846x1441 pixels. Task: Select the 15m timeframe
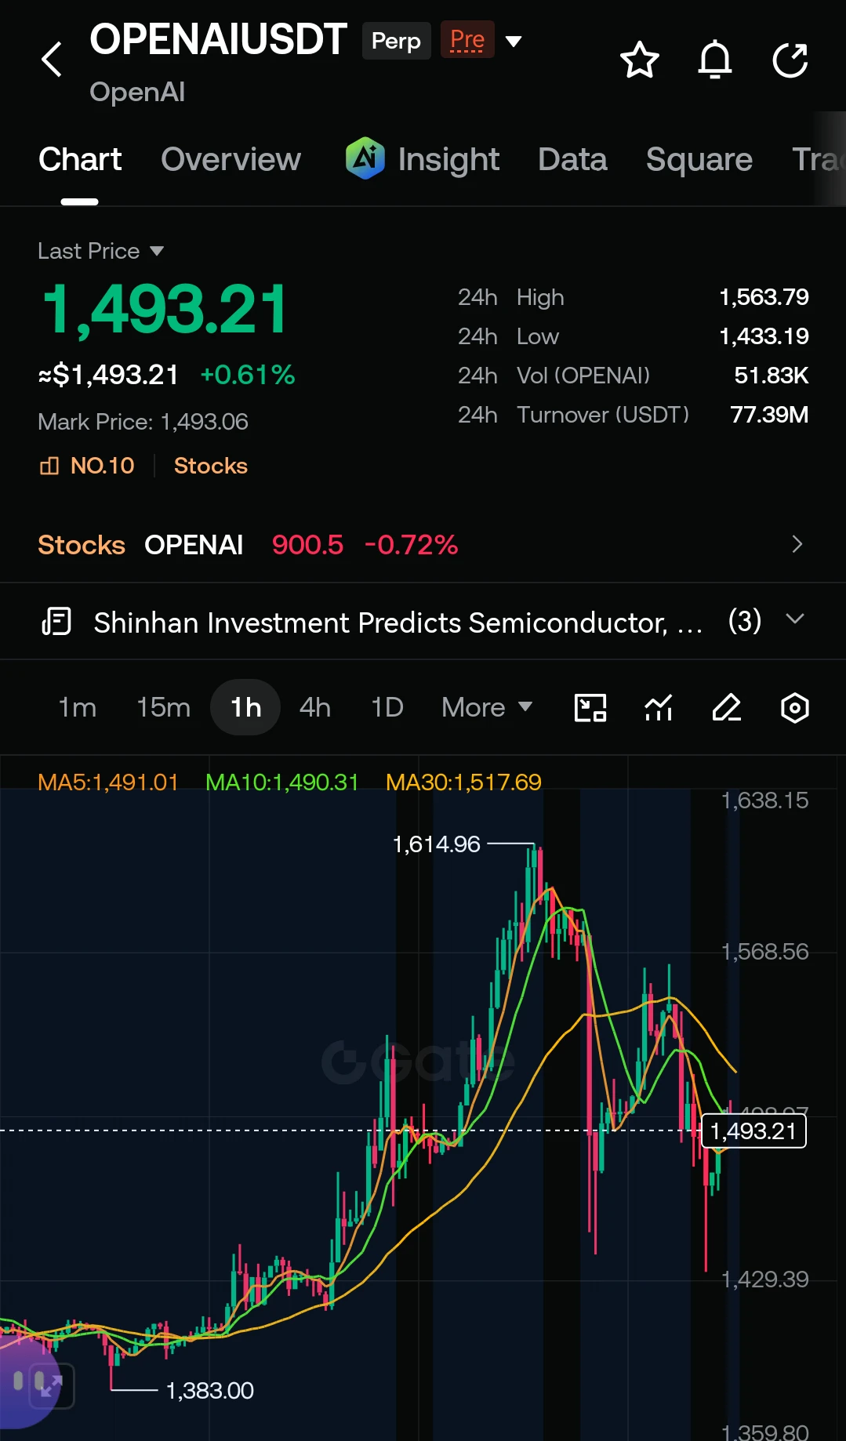(163, 707)
